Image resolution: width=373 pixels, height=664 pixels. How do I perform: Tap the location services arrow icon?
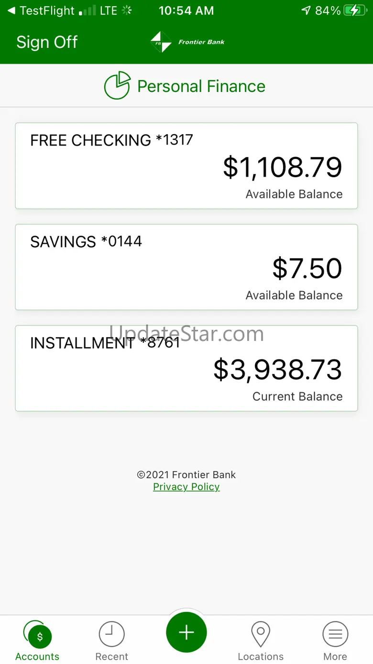tap(306, 11)
